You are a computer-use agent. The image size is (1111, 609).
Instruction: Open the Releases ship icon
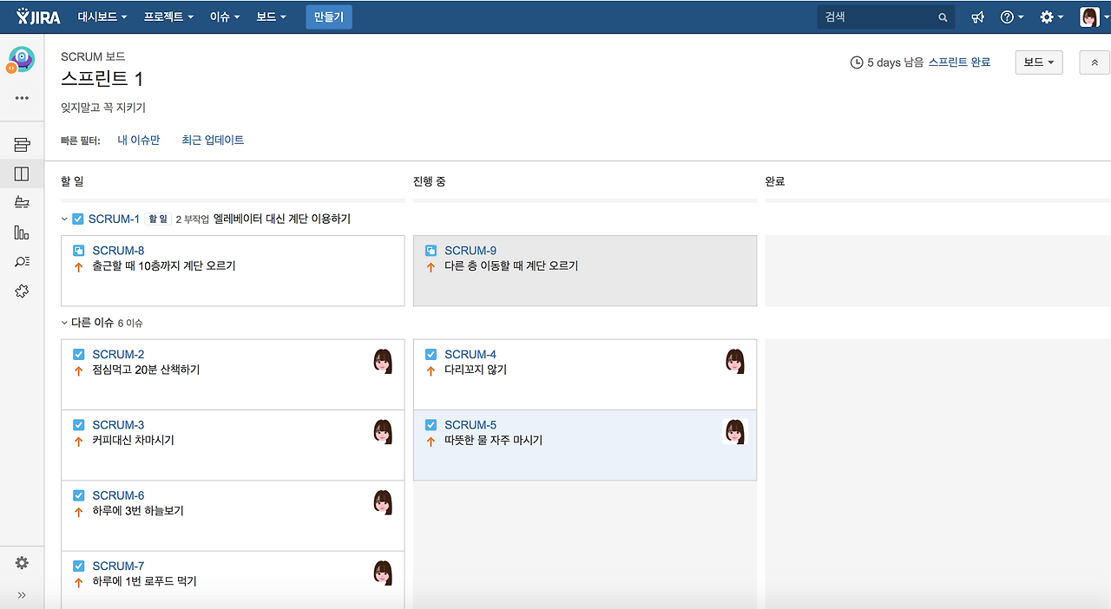click(x=22, y=203)
